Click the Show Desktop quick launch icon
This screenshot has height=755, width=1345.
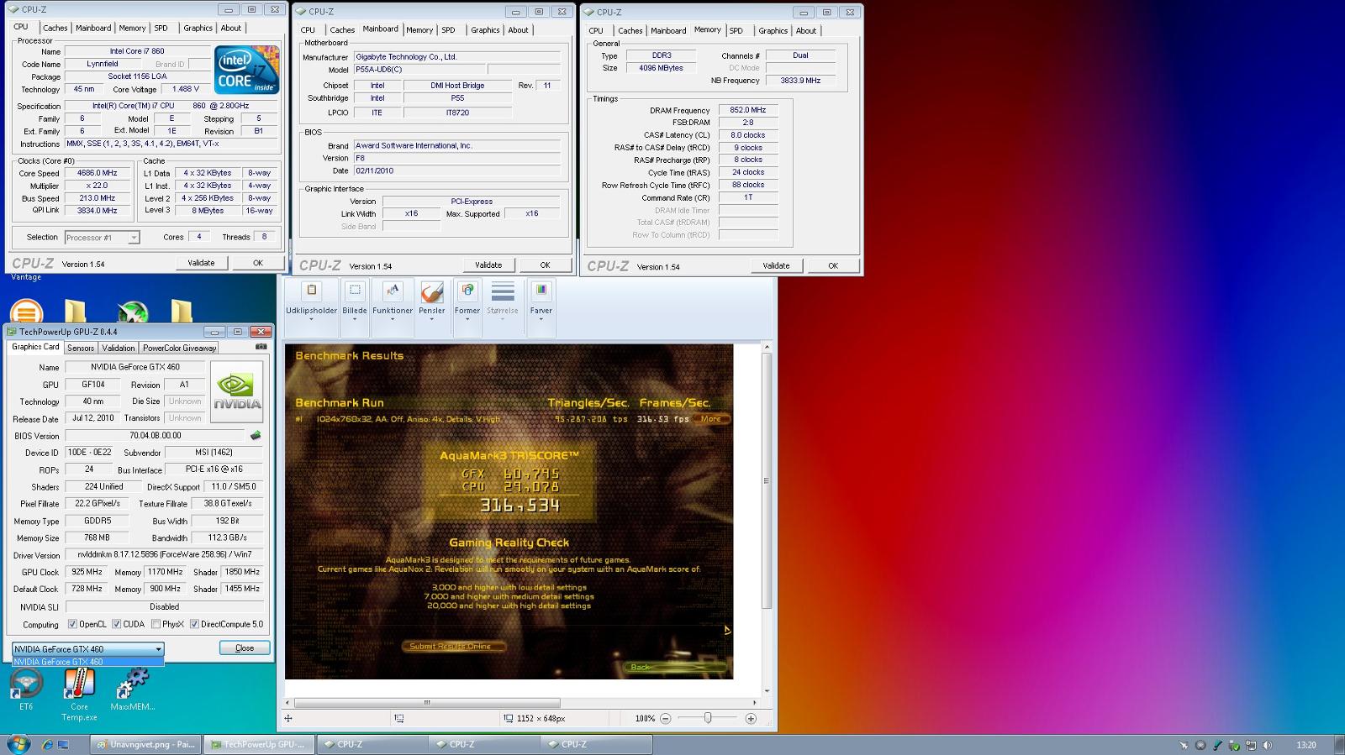(63, 745)
